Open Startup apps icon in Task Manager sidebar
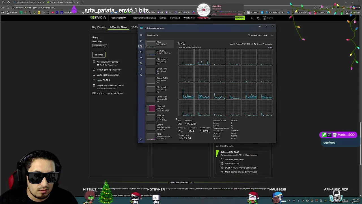This screenshot has height=204, width=362. [x=141, y=58]
